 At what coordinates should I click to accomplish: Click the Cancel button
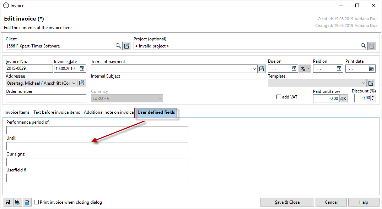pos(331,202)
